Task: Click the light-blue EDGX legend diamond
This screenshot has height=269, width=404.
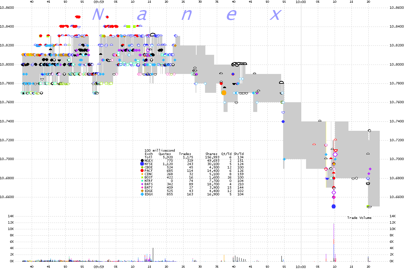Action: [x=142, y=194]
